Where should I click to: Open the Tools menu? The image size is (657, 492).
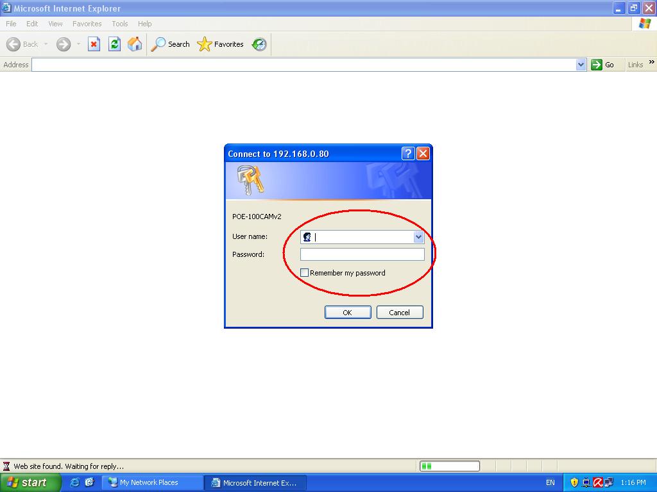click(120, 24)
